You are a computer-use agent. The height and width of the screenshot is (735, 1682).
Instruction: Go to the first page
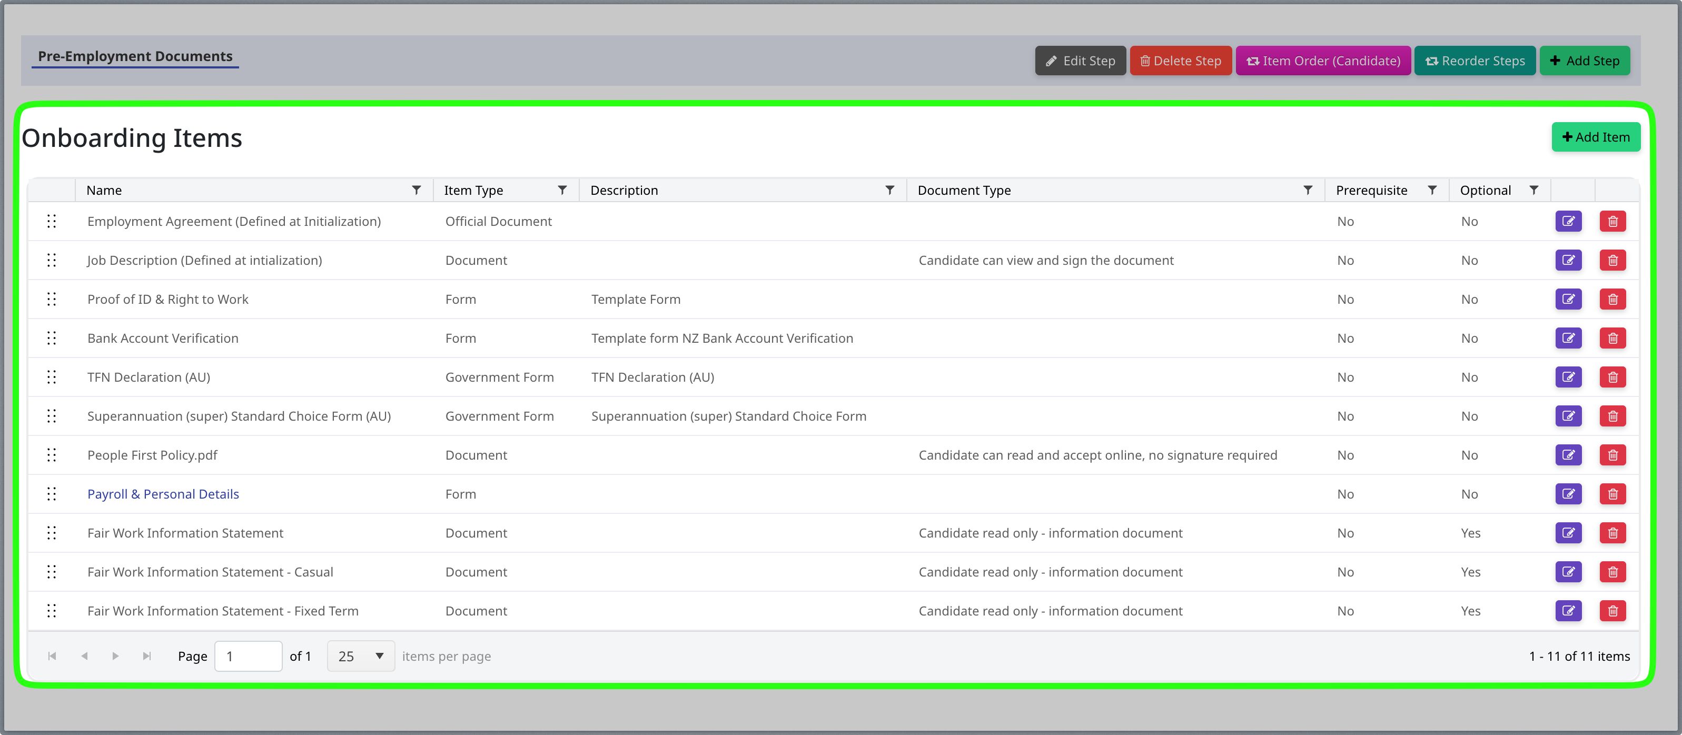[x=52, y=656]
